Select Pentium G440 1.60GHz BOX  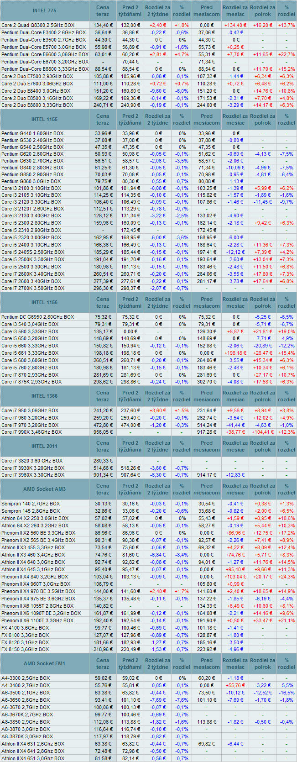[32, 134]
